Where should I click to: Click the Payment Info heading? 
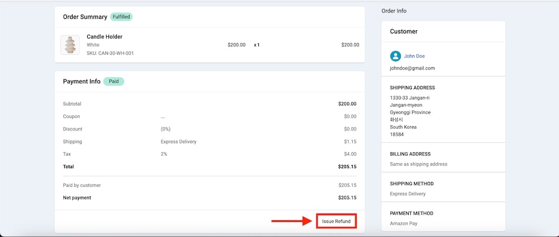point(82,81)
